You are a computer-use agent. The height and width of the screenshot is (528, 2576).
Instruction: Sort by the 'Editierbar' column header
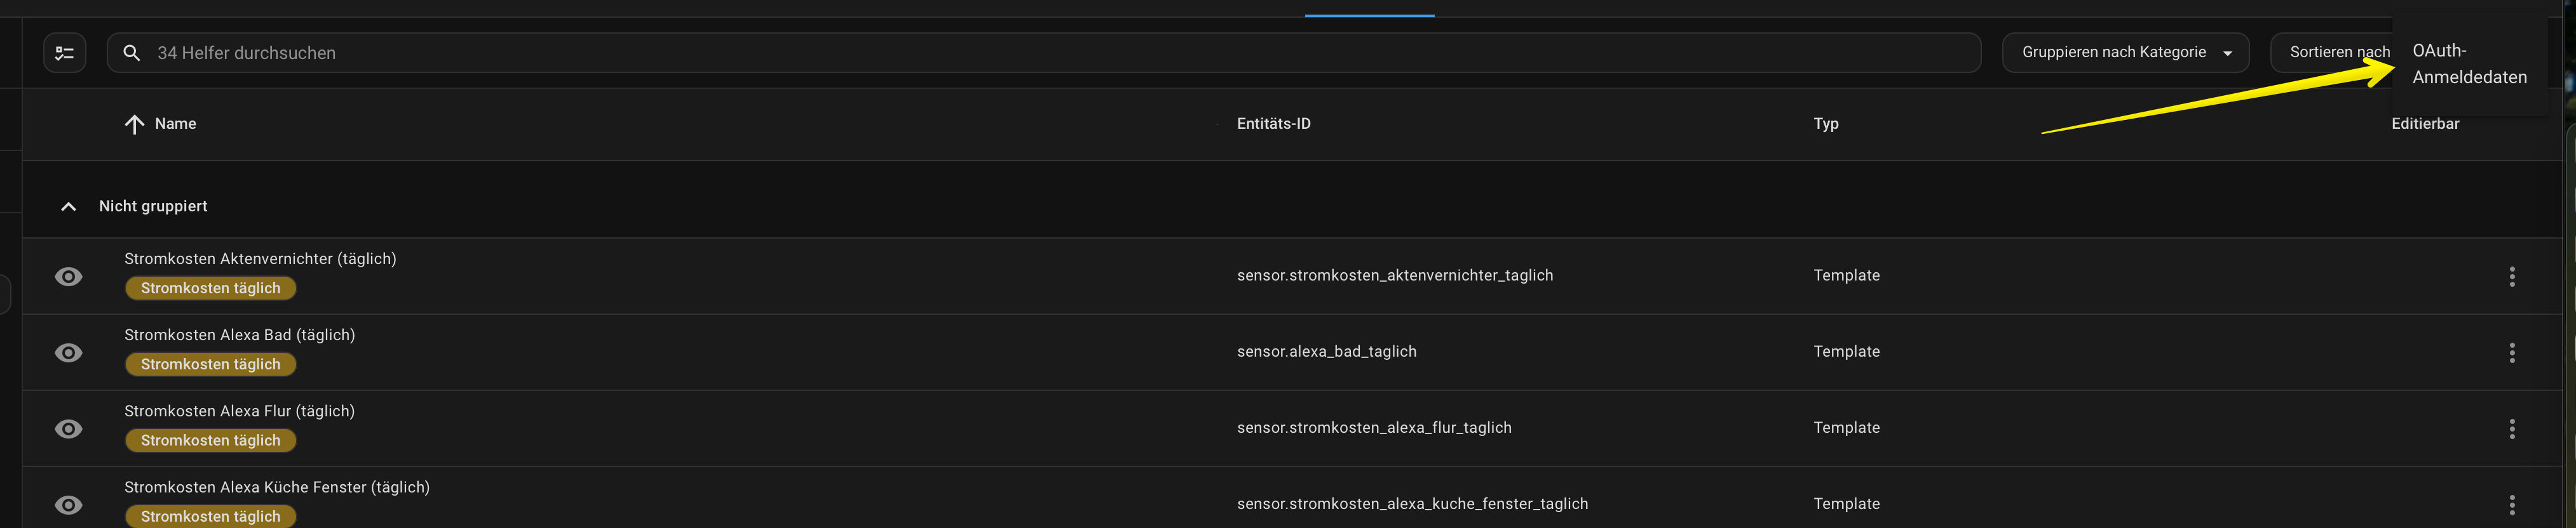click(x=2425, y=124)
